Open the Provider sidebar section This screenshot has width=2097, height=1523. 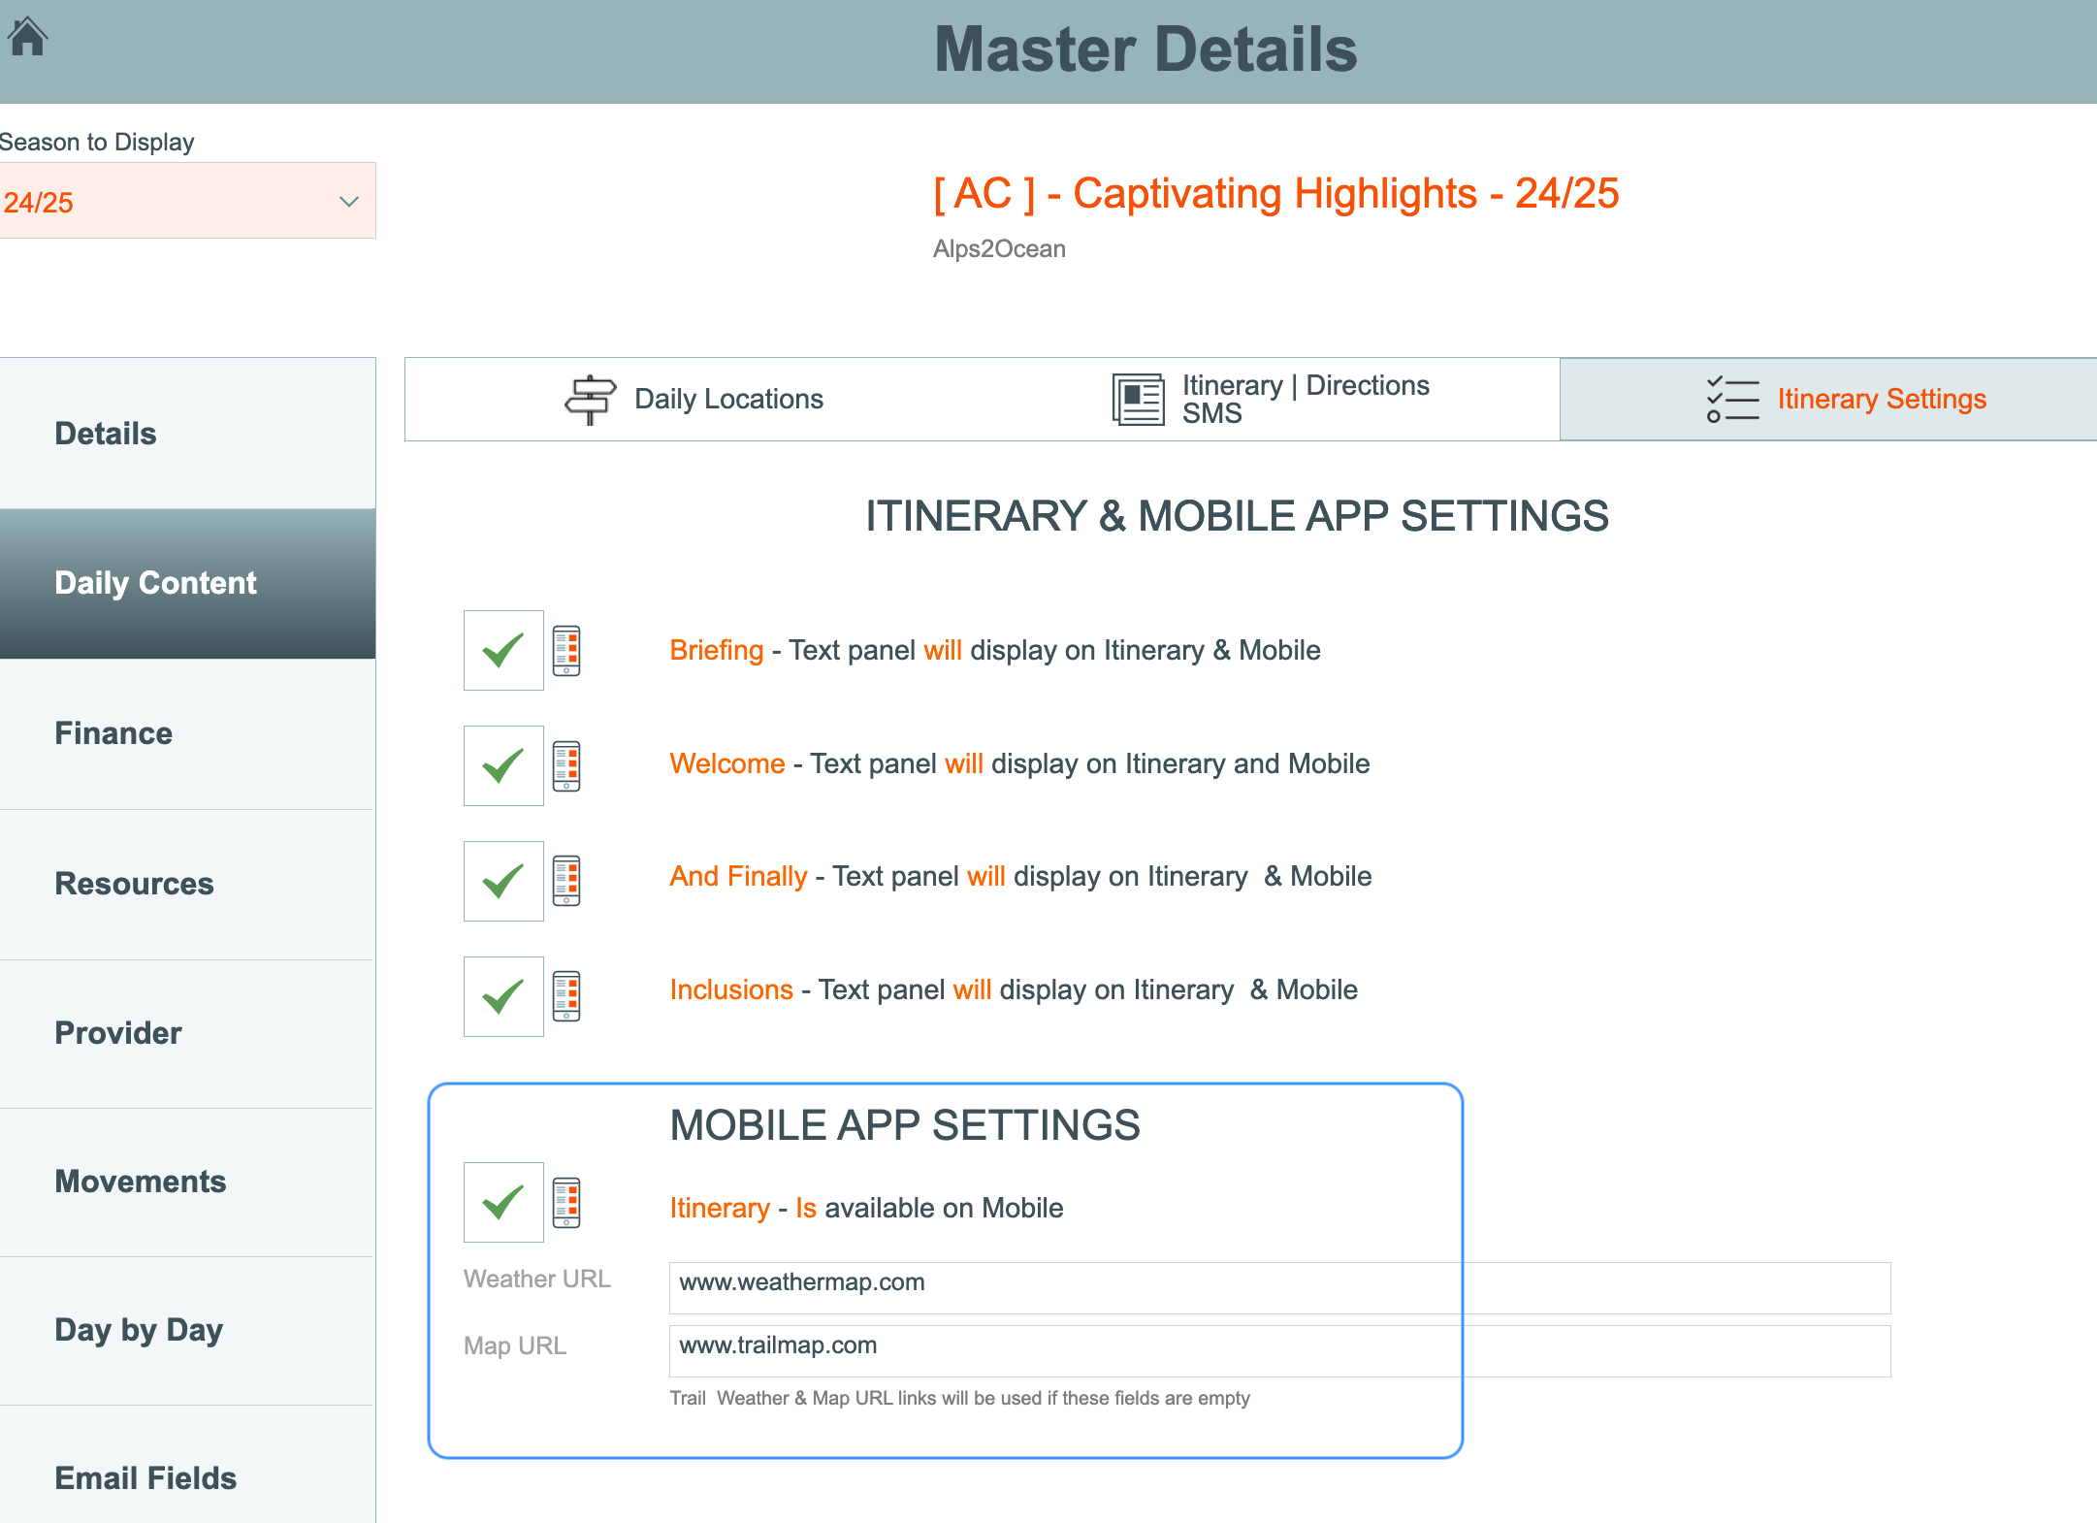pyautogui.click(x=187, y=1033)
